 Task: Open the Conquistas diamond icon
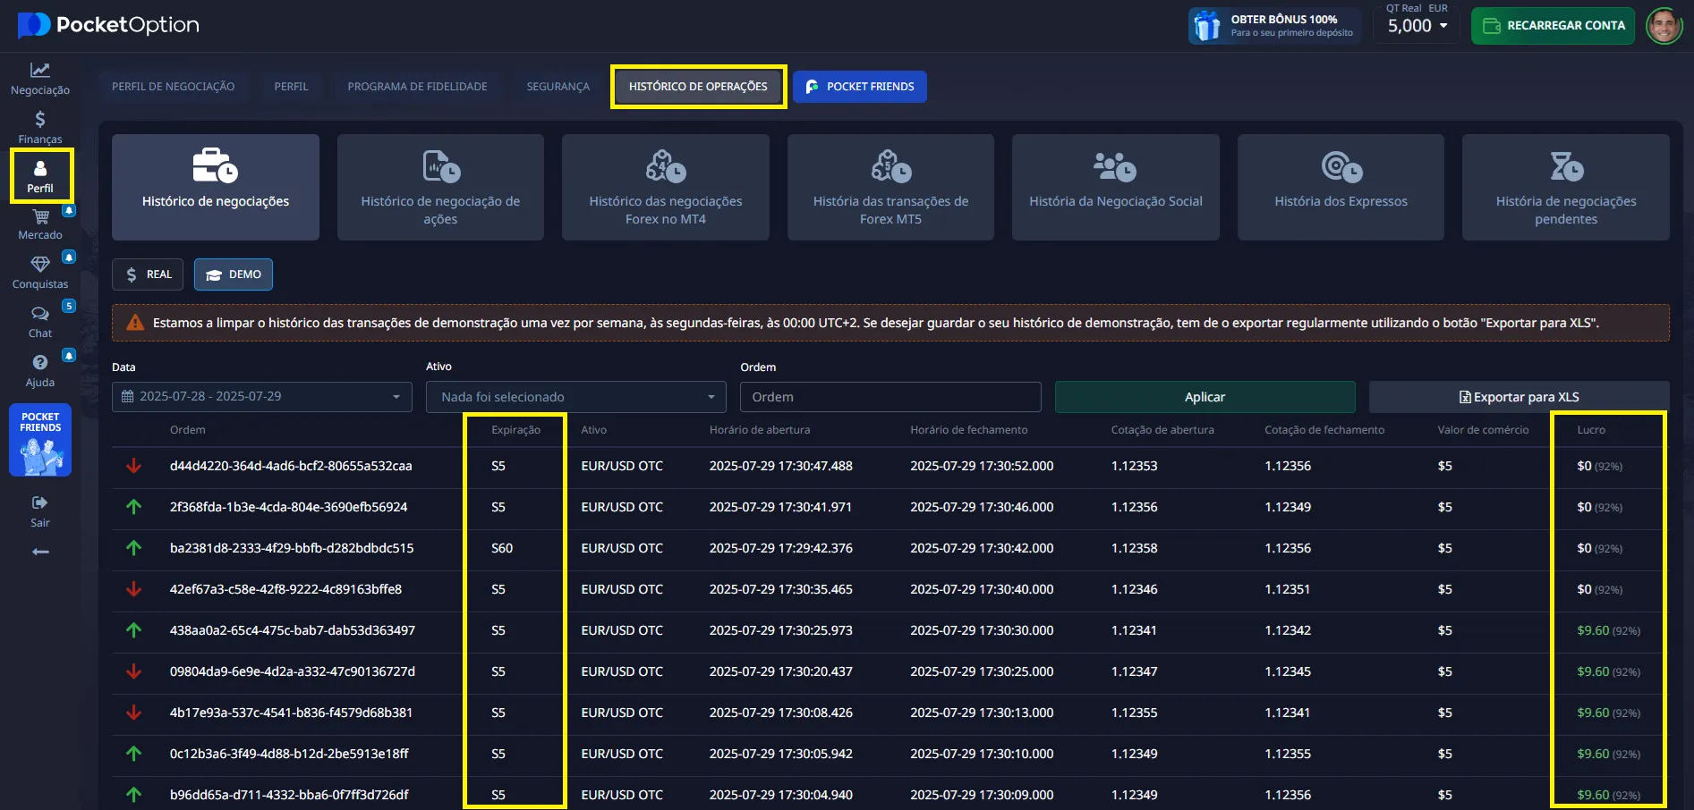tap(40, 265)
